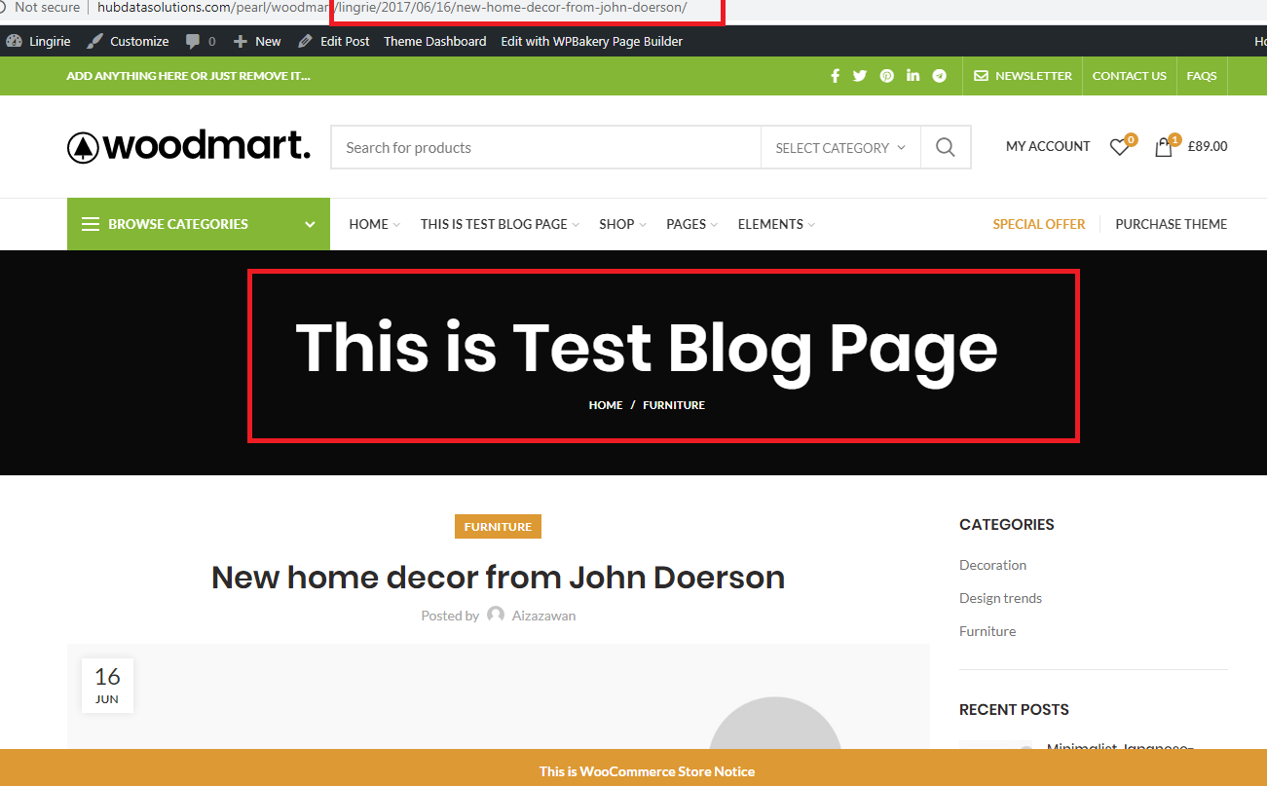
Task: Click the WordPress dashboard gauge icon
Action: point(14,41)
